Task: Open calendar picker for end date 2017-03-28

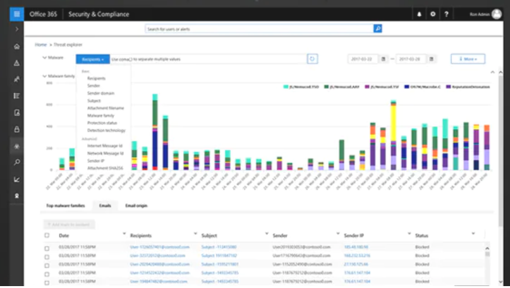Action: (x=431, y=59)
